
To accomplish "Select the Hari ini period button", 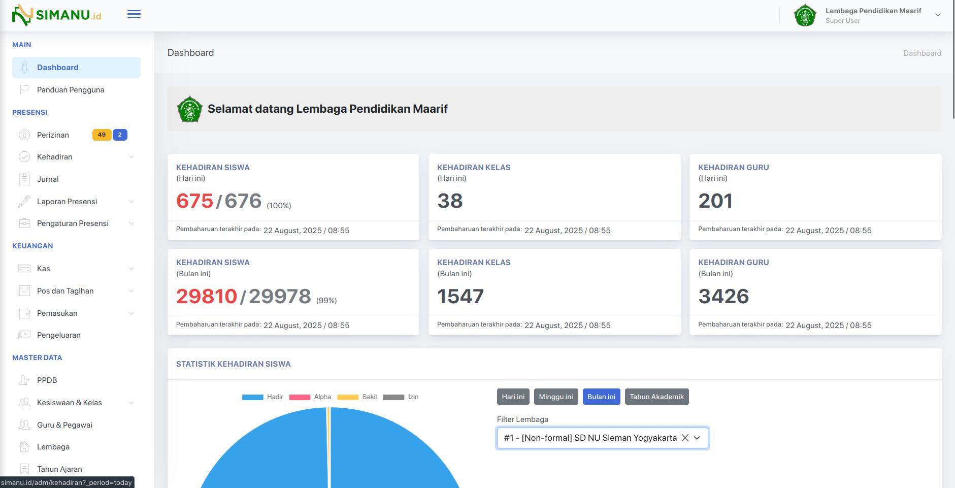I will (513, 397).
